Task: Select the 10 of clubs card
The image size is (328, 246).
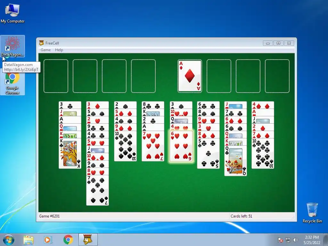Action: [263, 153]
